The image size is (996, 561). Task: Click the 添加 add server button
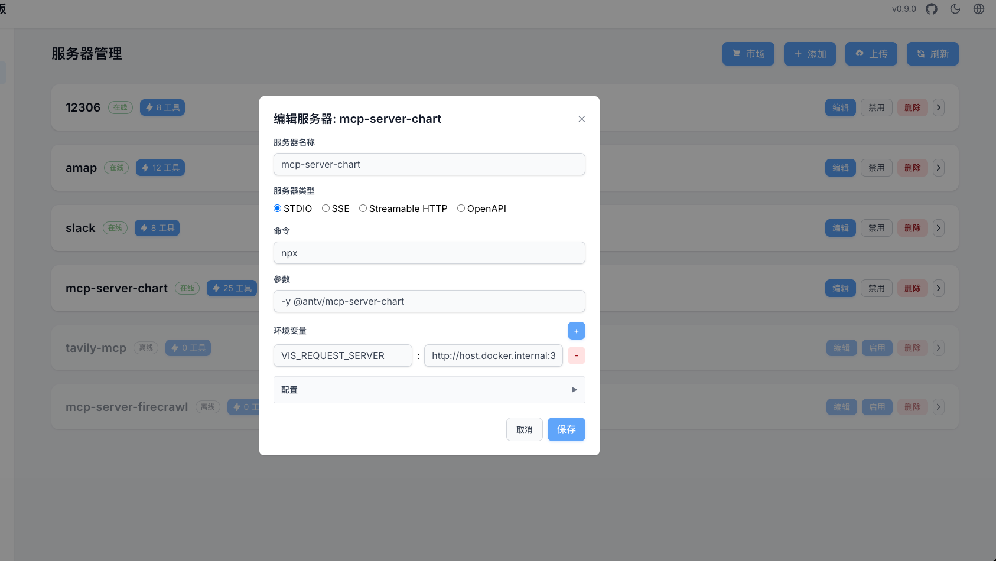click(x=810, y=54)
